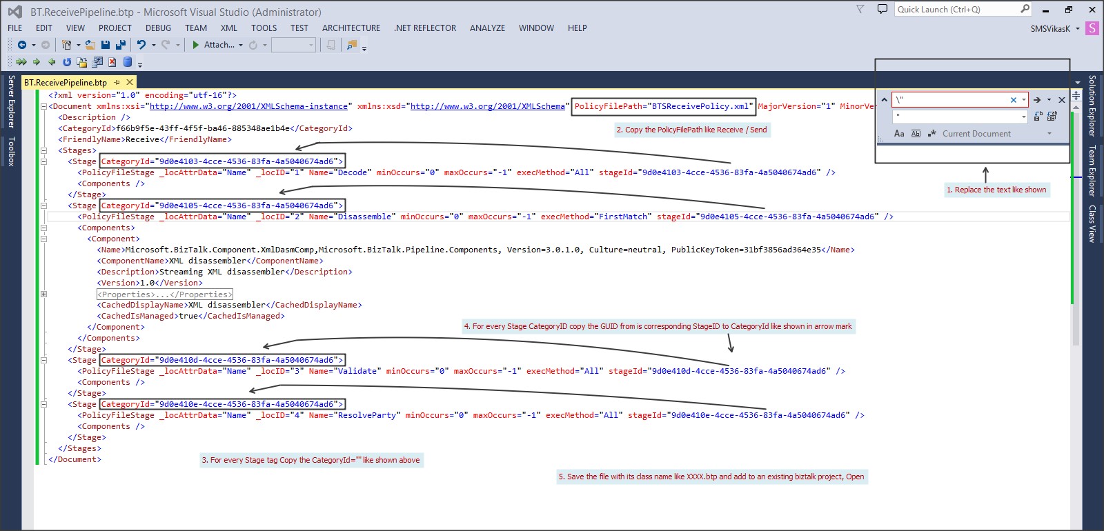Click the green left arrow icon
Viewport: 1104px width, 531px height.
(x=52, y=62)
